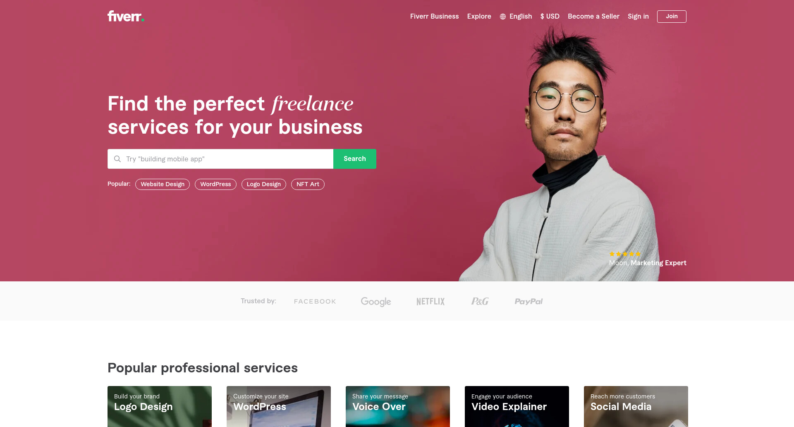Click the five-star rating for Moon
The image size is (794, 427).
(625, 254)
